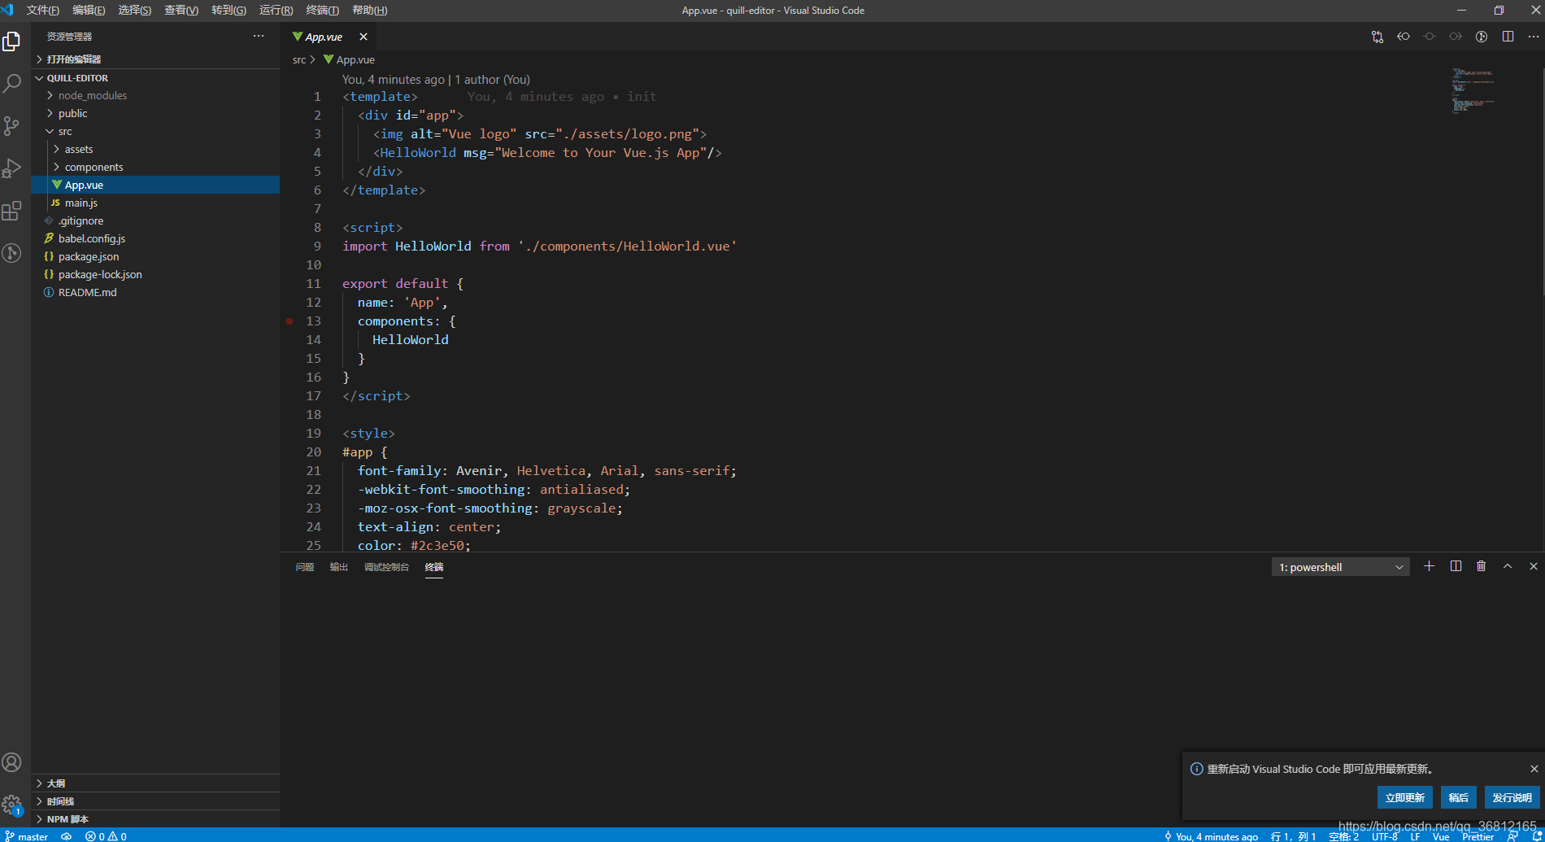The image size is (1545, 842).
Task: Expand the 大纲 outline section
Action: click(x=155, y=783)
